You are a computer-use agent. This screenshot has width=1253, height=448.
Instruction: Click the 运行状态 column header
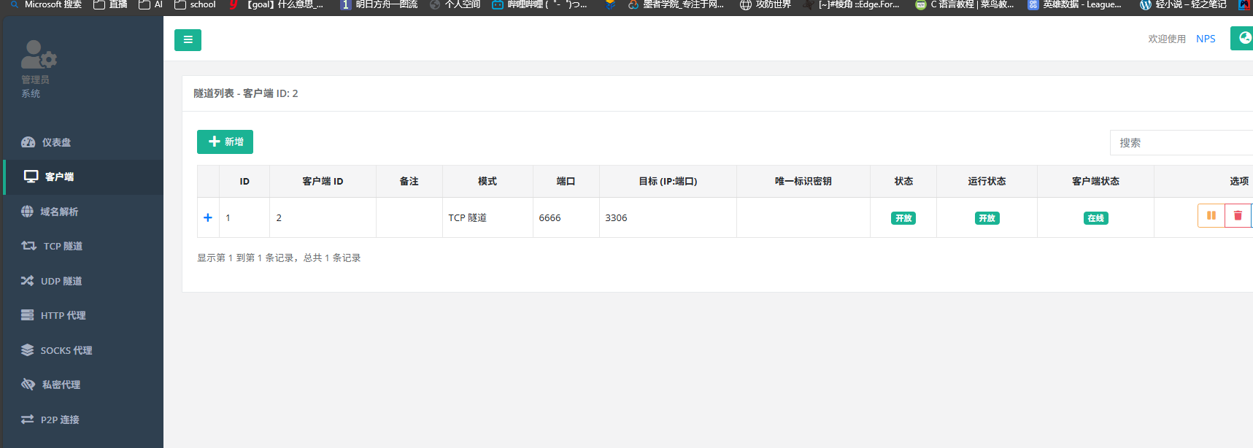(987, 182)
